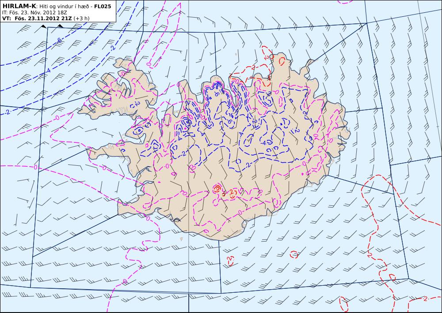
Task: Click the 'VT: Fös. 23.11.2012 21Z' valid time
Action: 37,19
